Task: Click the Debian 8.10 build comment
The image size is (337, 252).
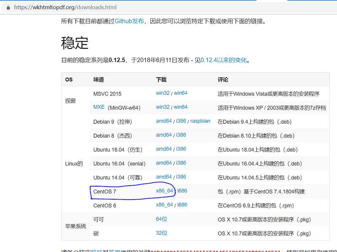Action: [256, 135]
